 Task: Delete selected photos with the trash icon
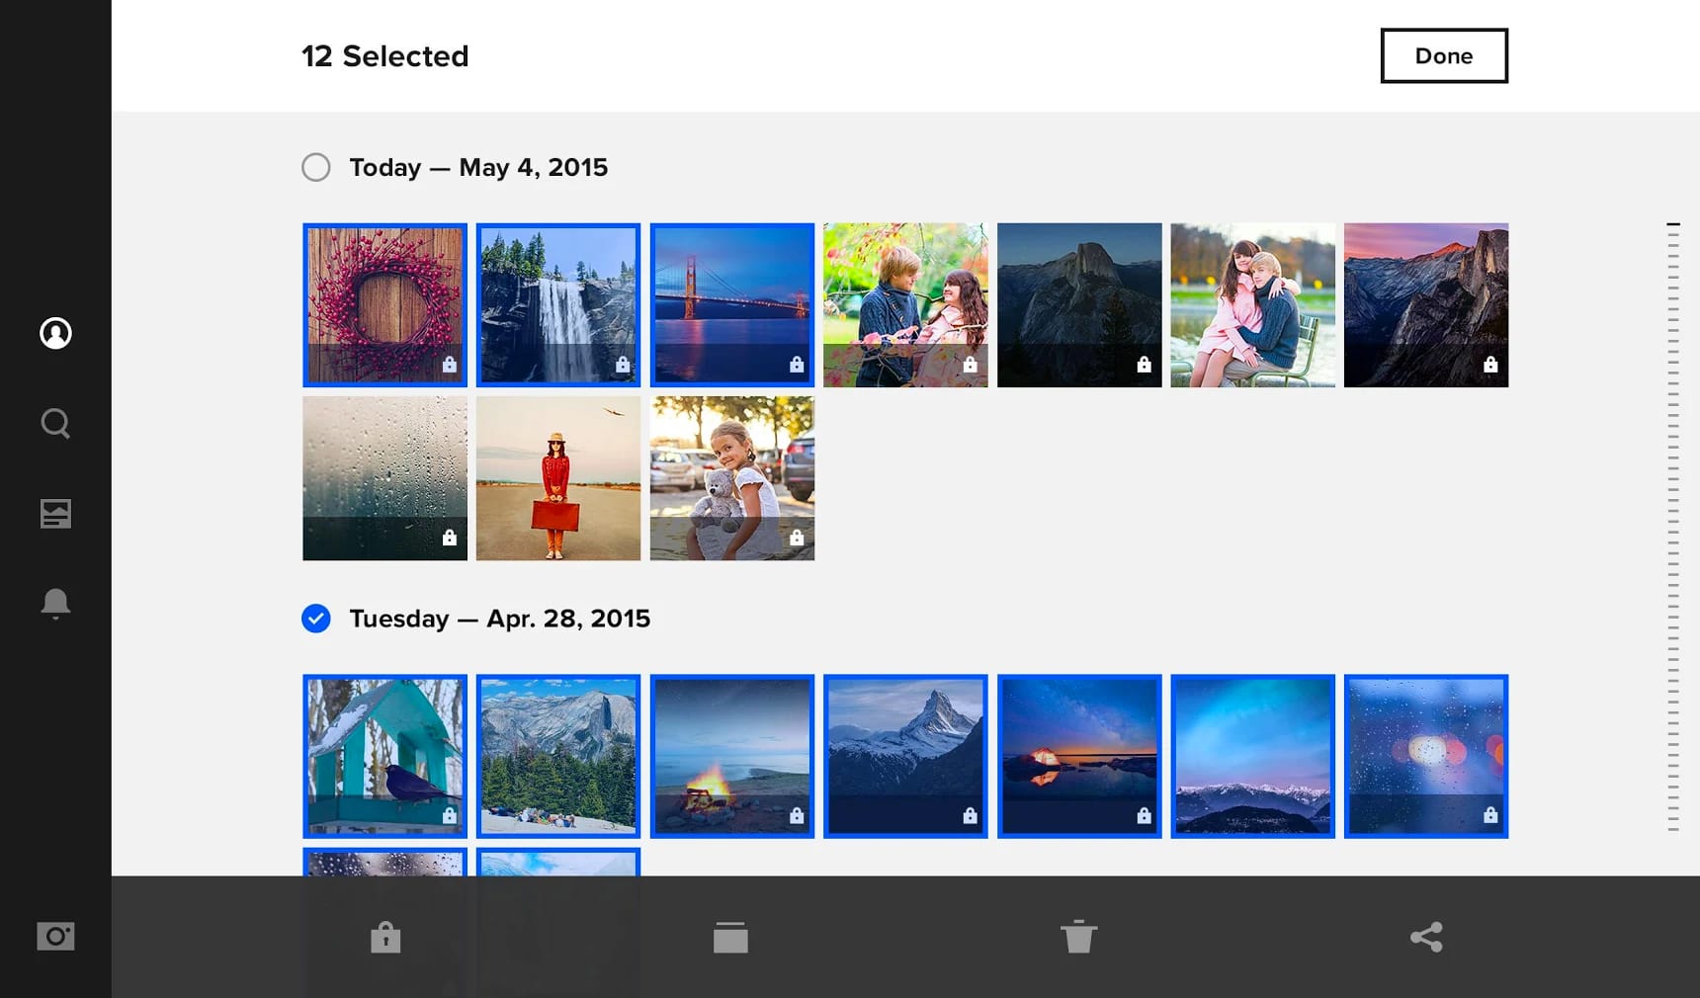[1079, 937]
